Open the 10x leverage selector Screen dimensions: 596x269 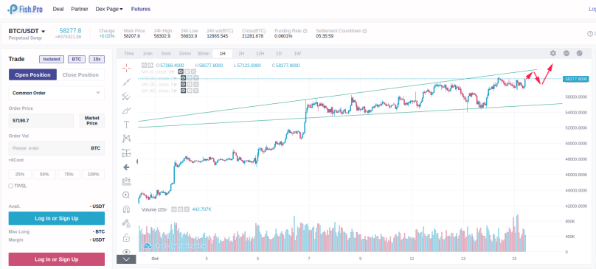point(97,59)
